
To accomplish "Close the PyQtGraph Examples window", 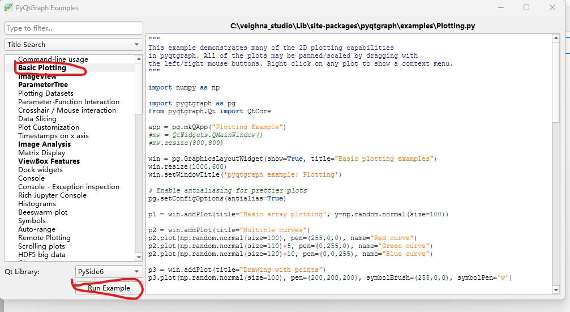I will click(552, 8).
